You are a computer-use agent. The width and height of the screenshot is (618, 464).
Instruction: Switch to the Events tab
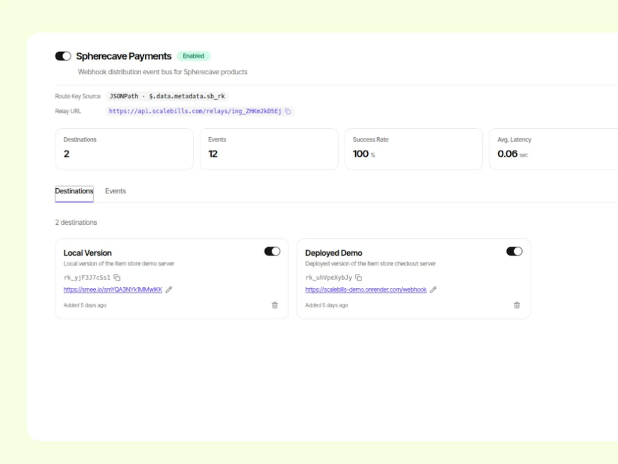tap(115, 191)
